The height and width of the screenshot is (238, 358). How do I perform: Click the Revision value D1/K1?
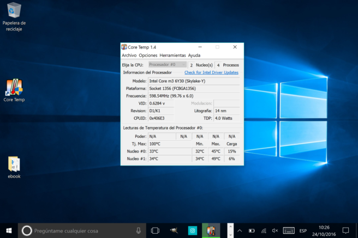161,111
